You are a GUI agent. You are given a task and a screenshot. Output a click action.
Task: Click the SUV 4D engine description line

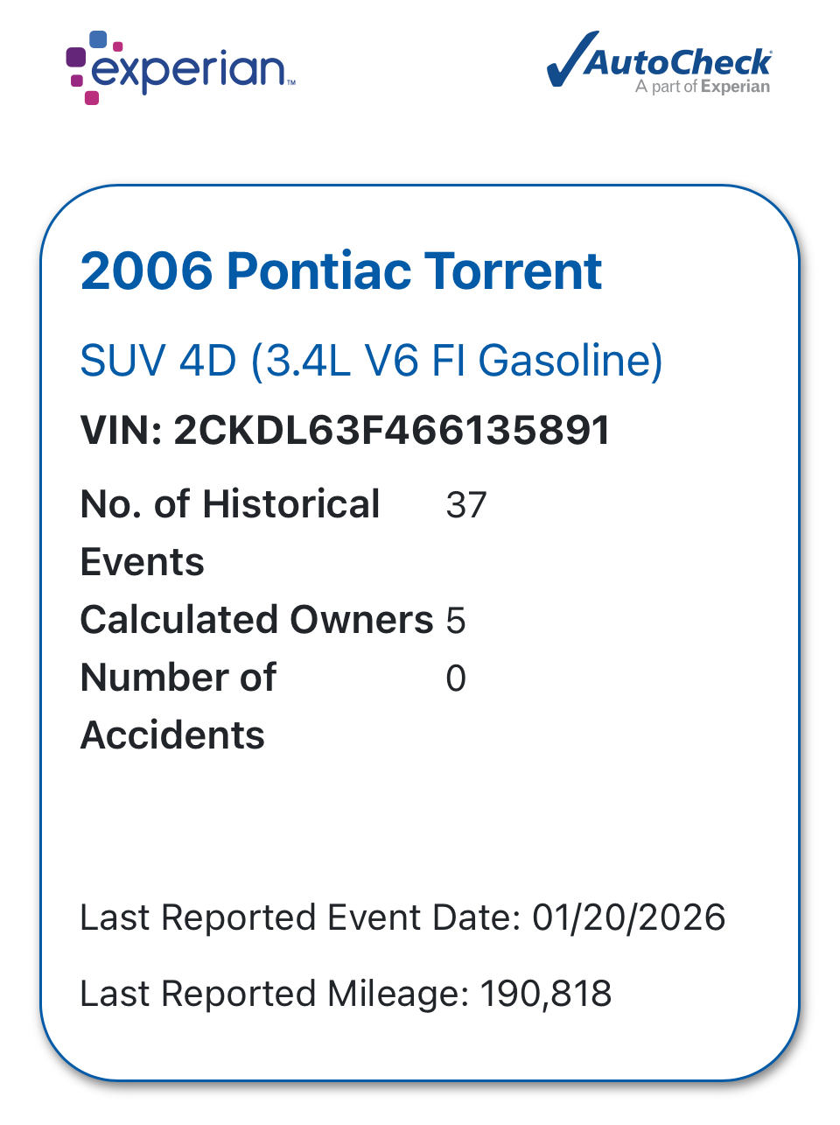point(371,361)
